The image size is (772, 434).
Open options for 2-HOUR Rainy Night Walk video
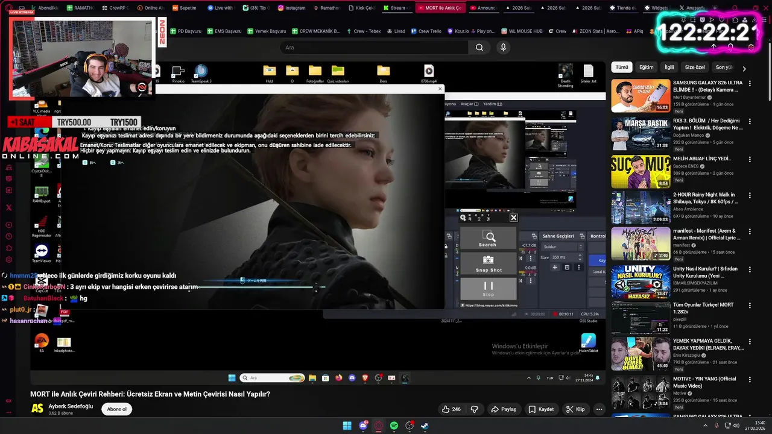pyautogui.click(x=750, y=196)
